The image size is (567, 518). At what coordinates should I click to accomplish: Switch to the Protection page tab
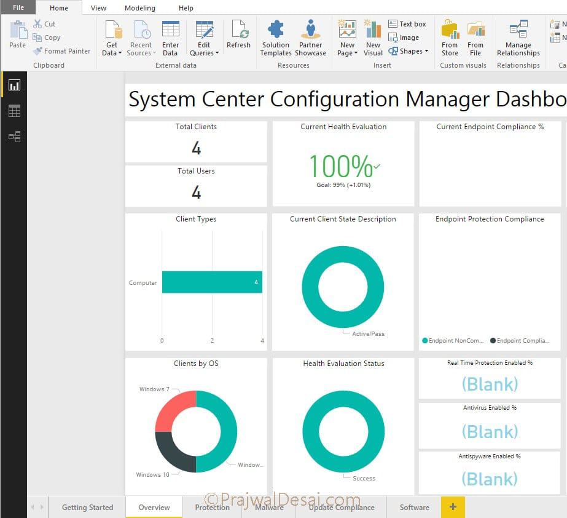pyautogui.click(x=213, y=508)
